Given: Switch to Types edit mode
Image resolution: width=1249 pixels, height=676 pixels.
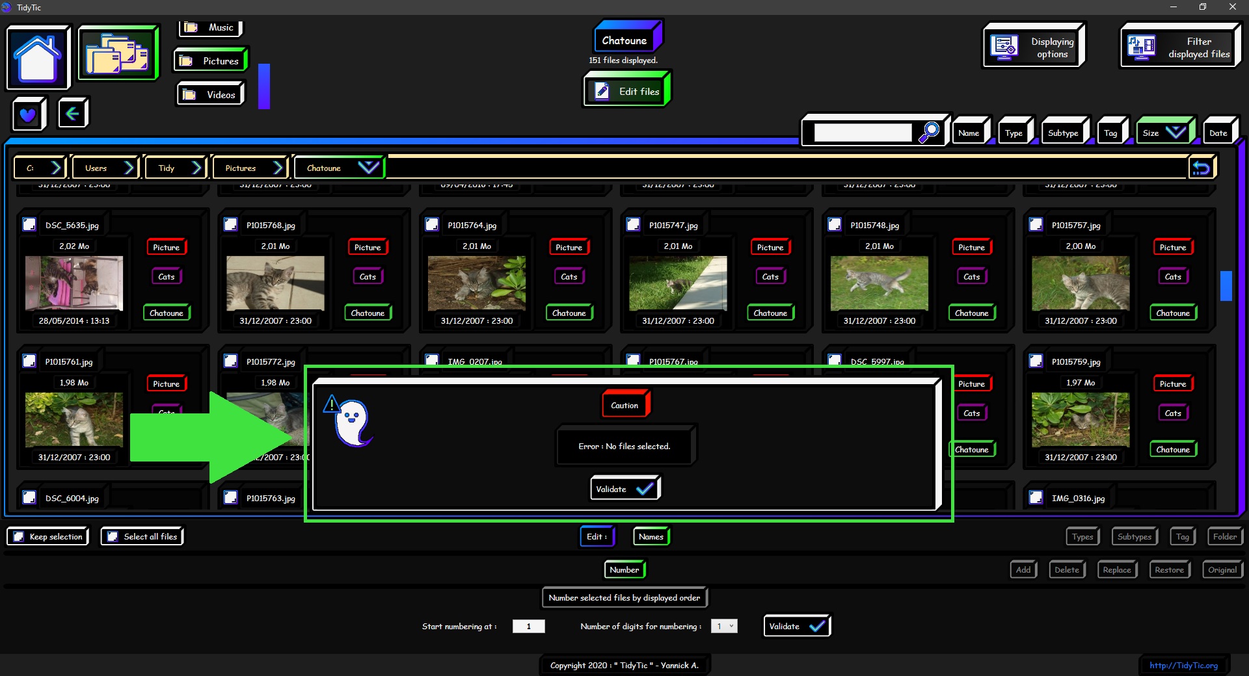Looking at the screenshot, I should pyautogui.click(x=1082, y=536).
